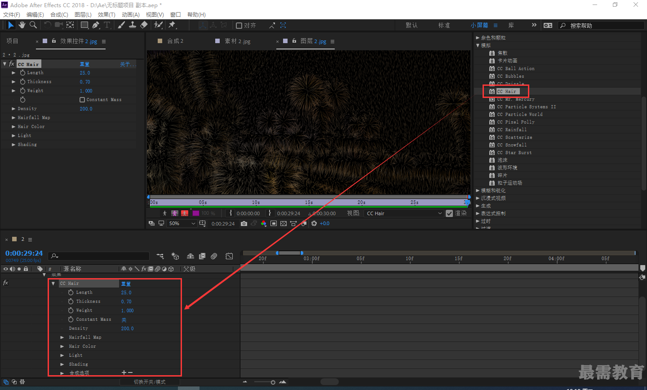Toggle the Length stopwatch in effect controls
This screenshot has width=647, height=390.
point(22,73)
